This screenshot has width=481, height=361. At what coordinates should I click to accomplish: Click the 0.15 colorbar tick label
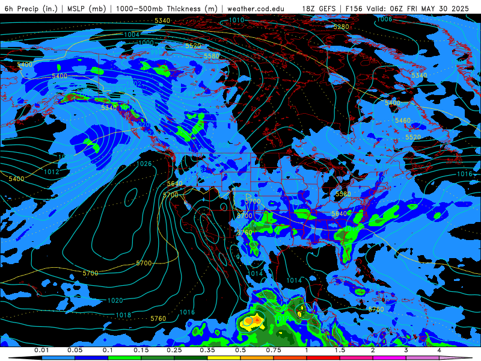(x=141, y=350)
